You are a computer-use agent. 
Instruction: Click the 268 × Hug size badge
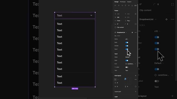point(75,89)
